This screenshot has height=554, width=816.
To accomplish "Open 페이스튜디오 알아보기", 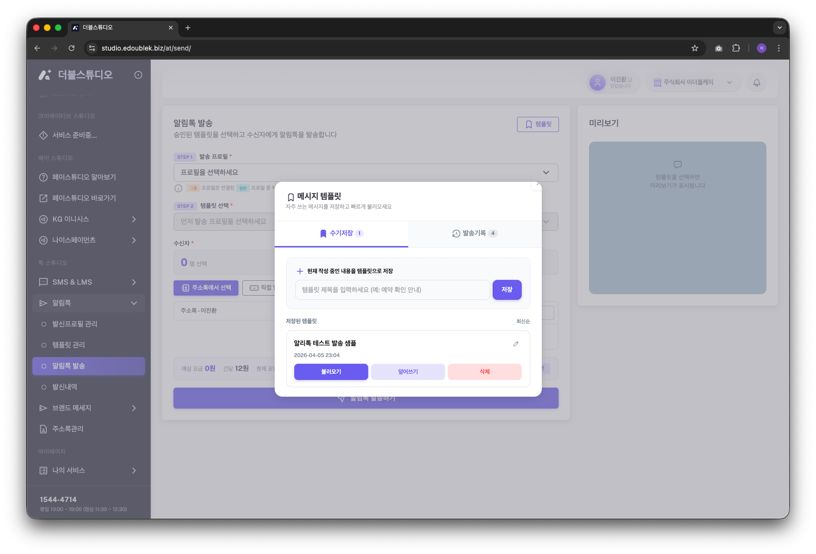I will (89, 177).
